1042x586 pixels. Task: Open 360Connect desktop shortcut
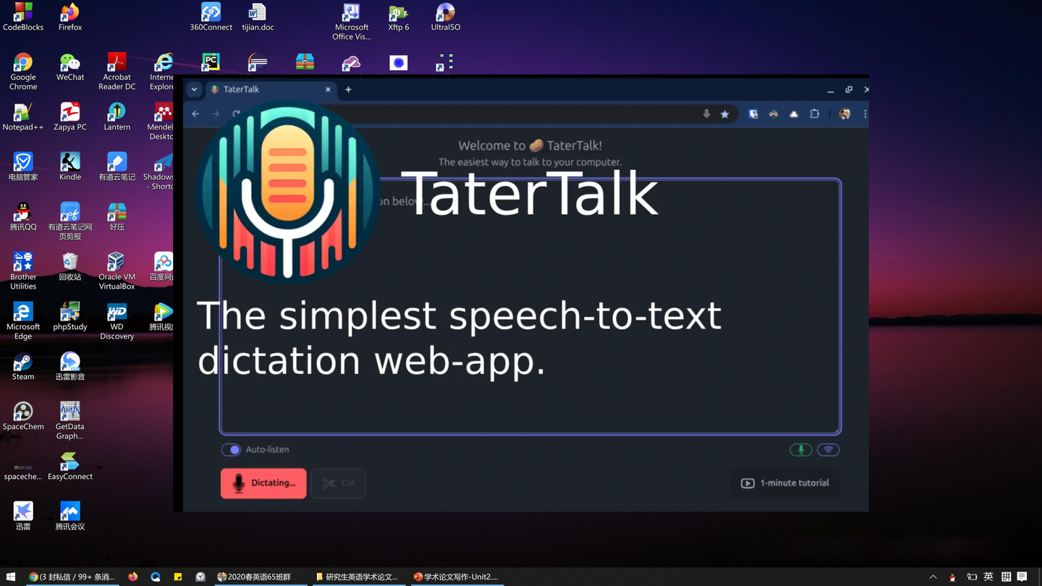click(x=211, y=17)
